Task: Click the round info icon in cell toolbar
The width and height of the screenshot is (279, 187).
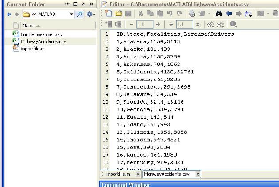Action: click(x=233, y=24)
